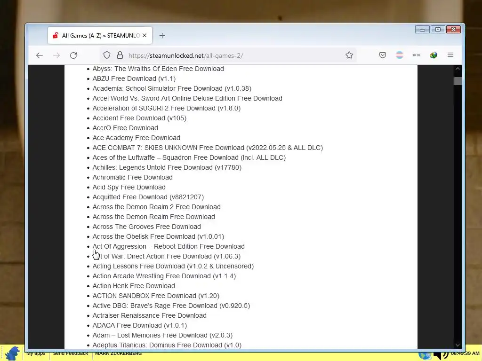Close the All Games (A-Z) tab

[145, 35]
